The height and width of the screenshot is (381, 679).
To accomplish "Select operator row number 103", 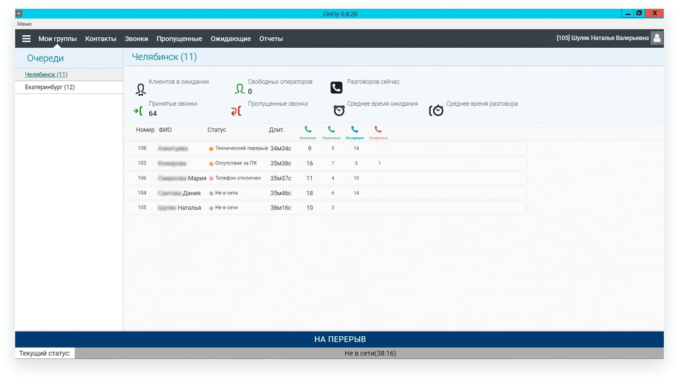I will [326, 163].
